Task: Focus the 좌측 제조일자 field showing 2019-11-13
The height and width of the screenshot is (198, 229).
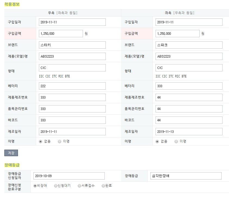Action: pos(189,132)
